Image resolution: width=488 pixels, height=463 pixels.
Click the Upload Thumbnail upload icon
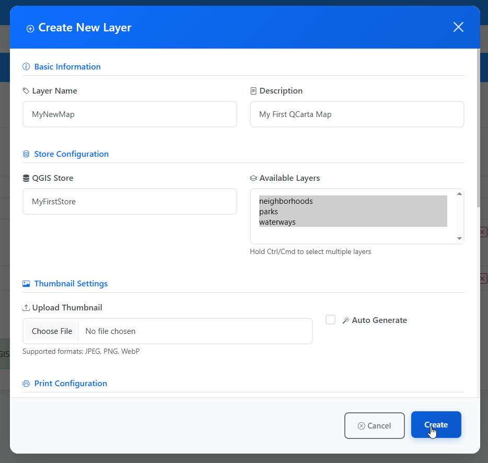[26, 308]
